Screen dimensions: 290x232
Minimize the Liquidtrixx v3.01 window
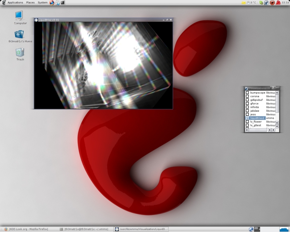pyautogui.click(x=163, y=20)
